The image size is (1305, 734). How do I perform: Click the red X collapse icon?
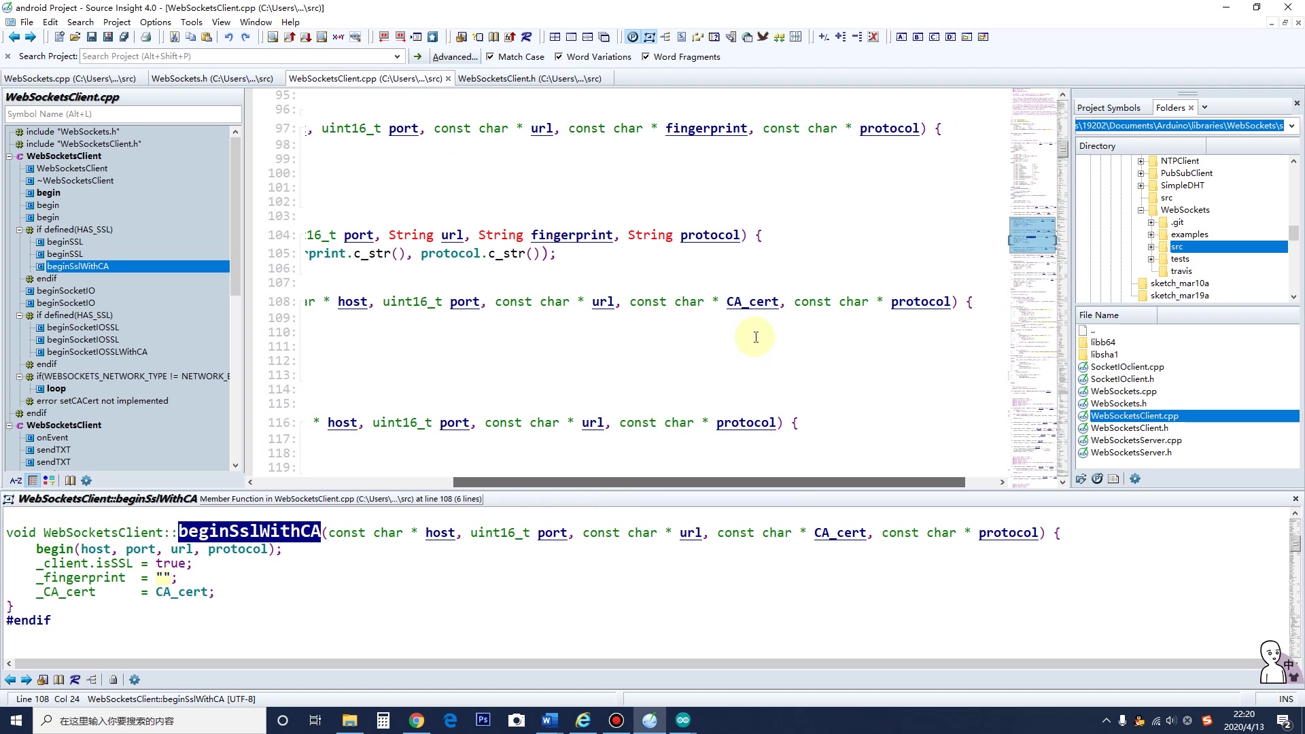(x=873, y=37)
